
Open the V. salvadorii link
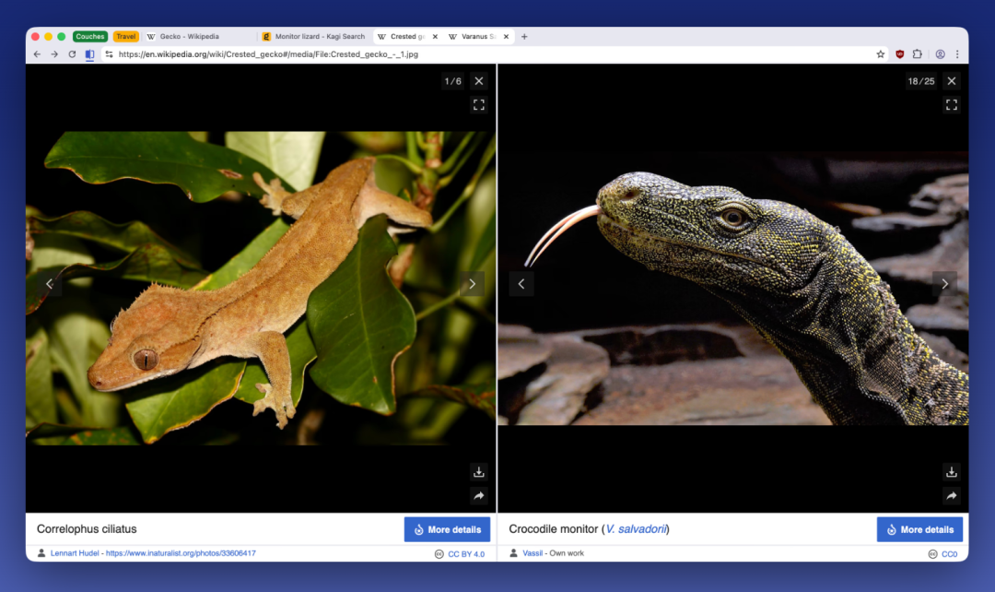pos(636,529)
